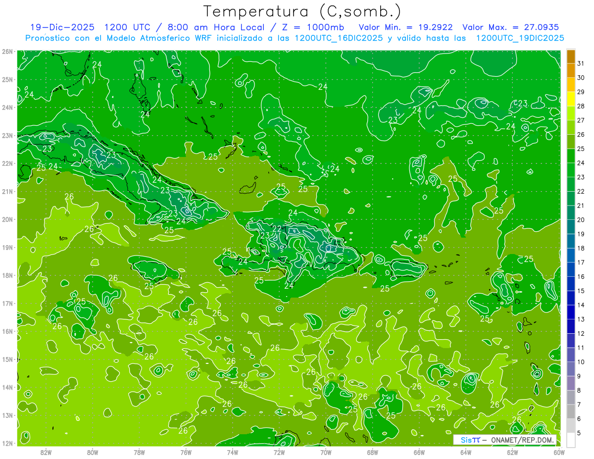Click the "12N" latitude axis label
The width and height of the screenshot is (594, 459).
[7, 443]
